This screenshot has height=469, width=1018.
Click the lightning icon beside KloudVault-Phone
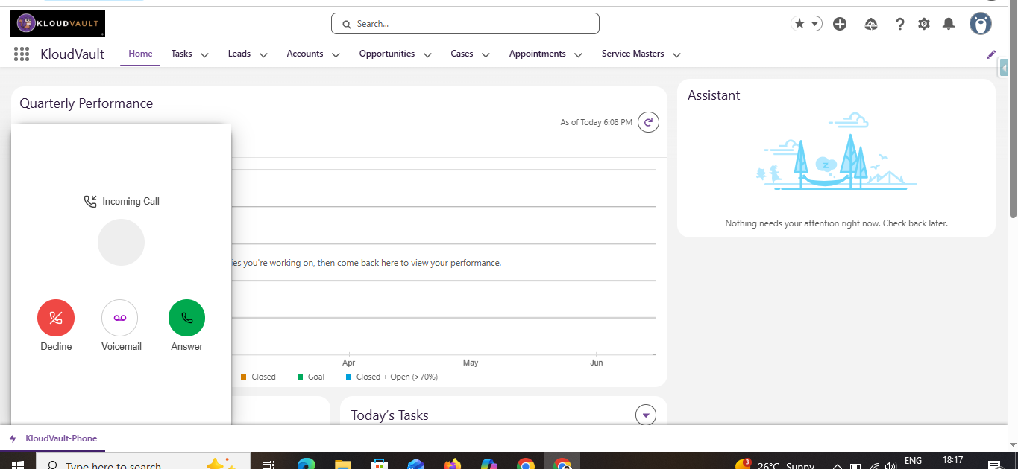13,438
